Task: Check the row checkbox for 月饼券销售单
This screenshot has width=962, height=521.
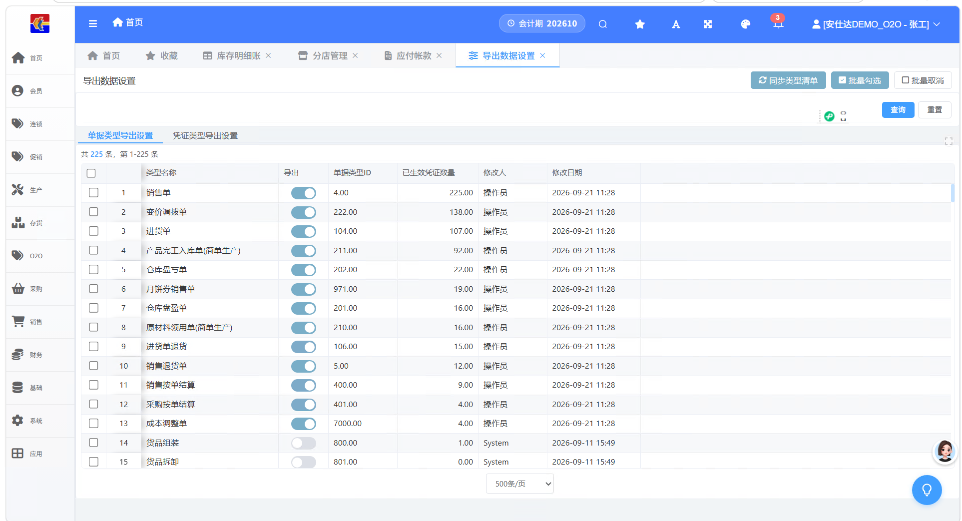Action: (x=93, y=289)
